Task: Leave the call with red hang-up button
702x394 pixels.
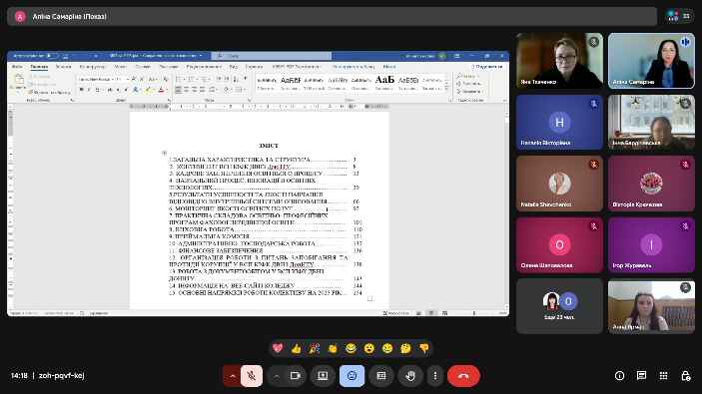Action: (x=463, y=376)
